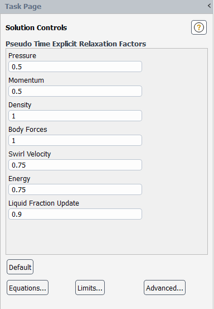Click the Pressure relaxation factor field
The image size is (214, 309).
coord(75,66)
